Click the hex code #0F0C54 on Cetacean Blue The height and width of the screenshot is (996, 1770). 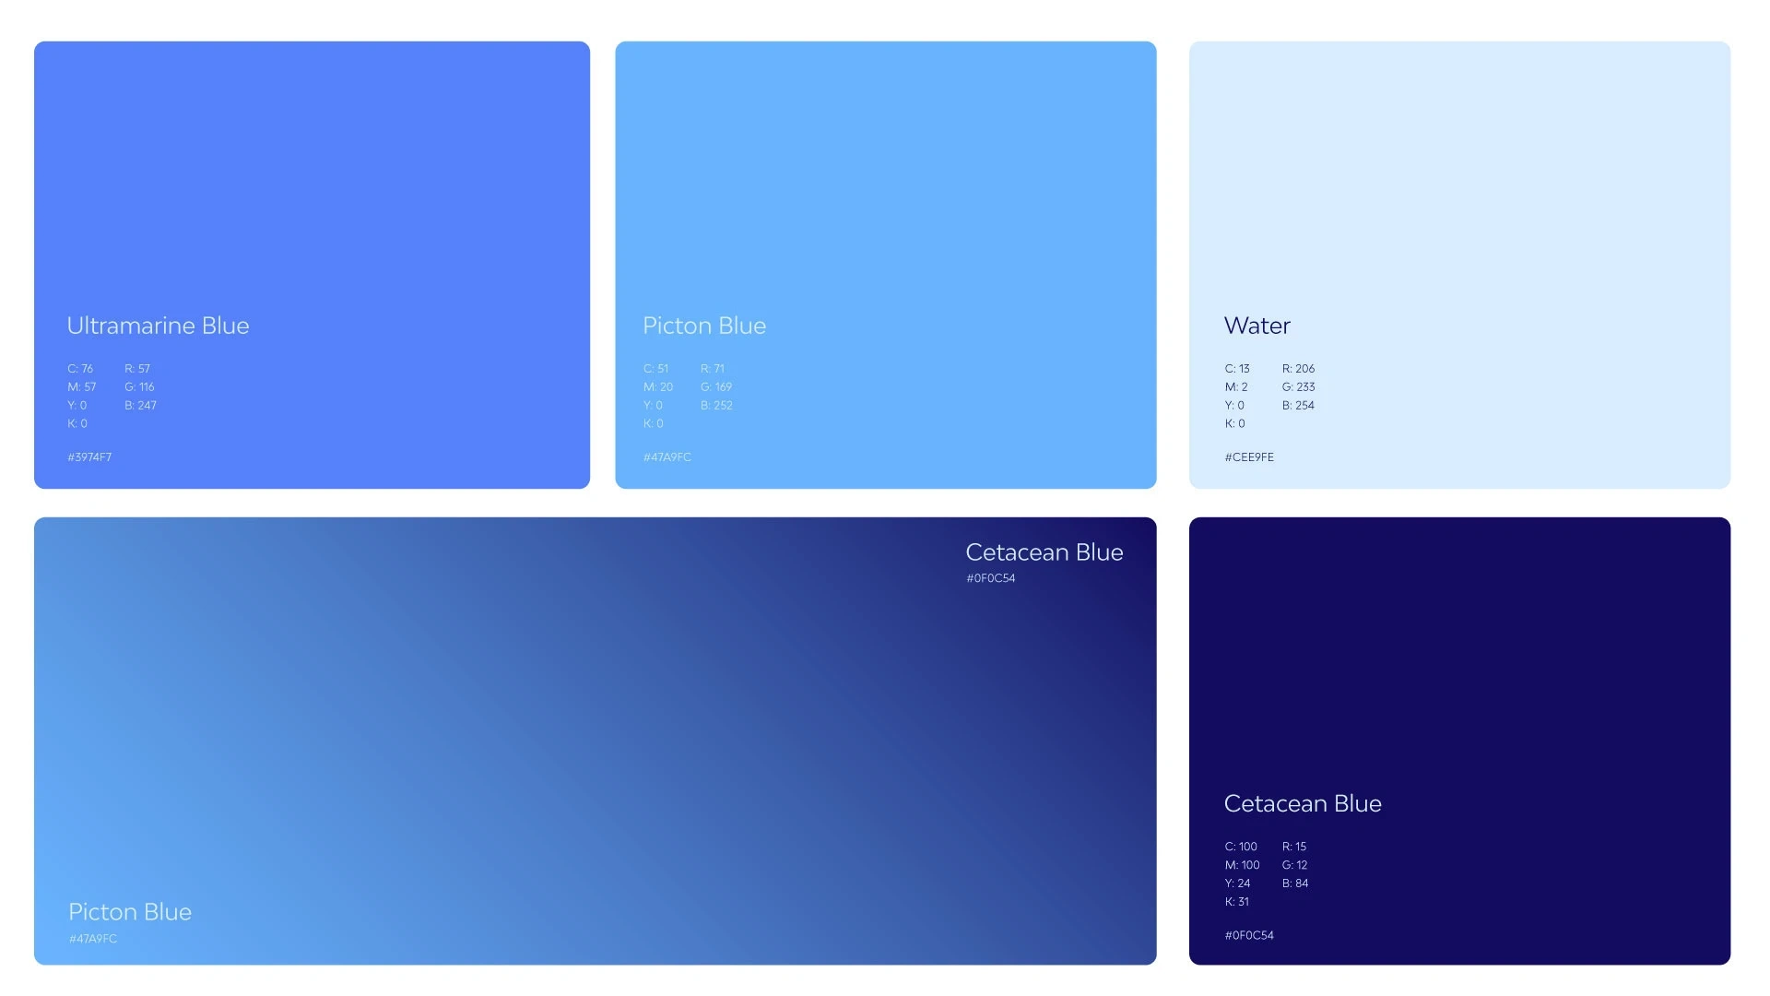point(1248,934)
